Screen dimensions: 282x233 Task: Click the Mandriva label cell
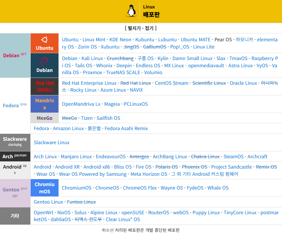(45, 104)
